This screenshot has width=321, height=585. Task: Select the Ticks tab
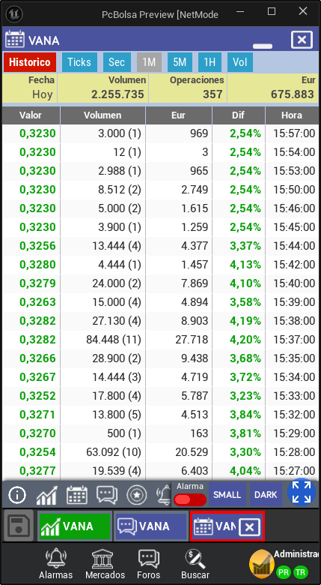click(x=79, y=62)
